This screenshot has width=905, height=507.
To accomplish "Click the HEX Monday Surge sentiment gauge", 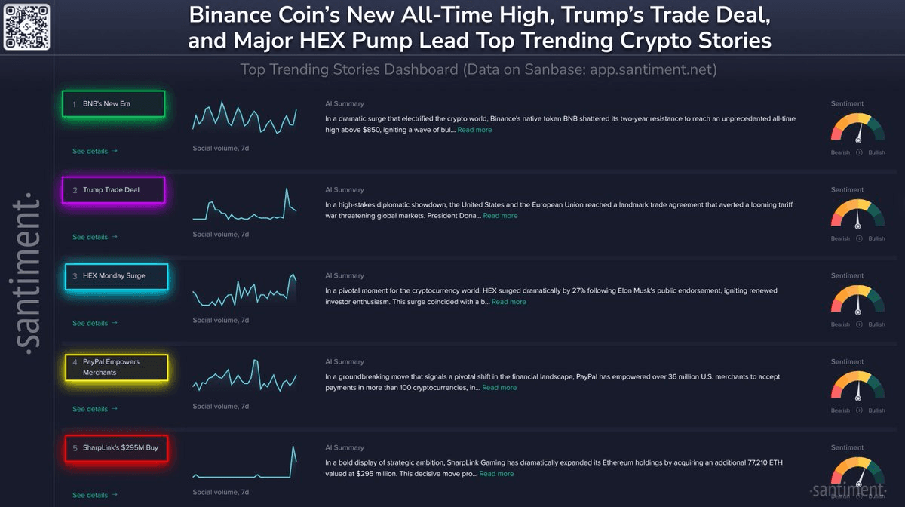I will (858, 300).
